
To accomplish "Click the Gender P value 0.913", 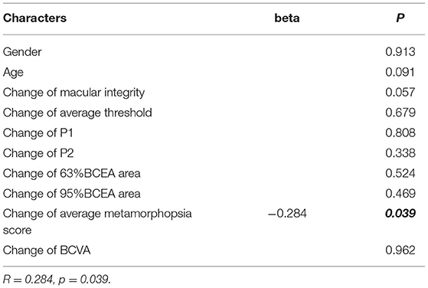I will [400, 52].
